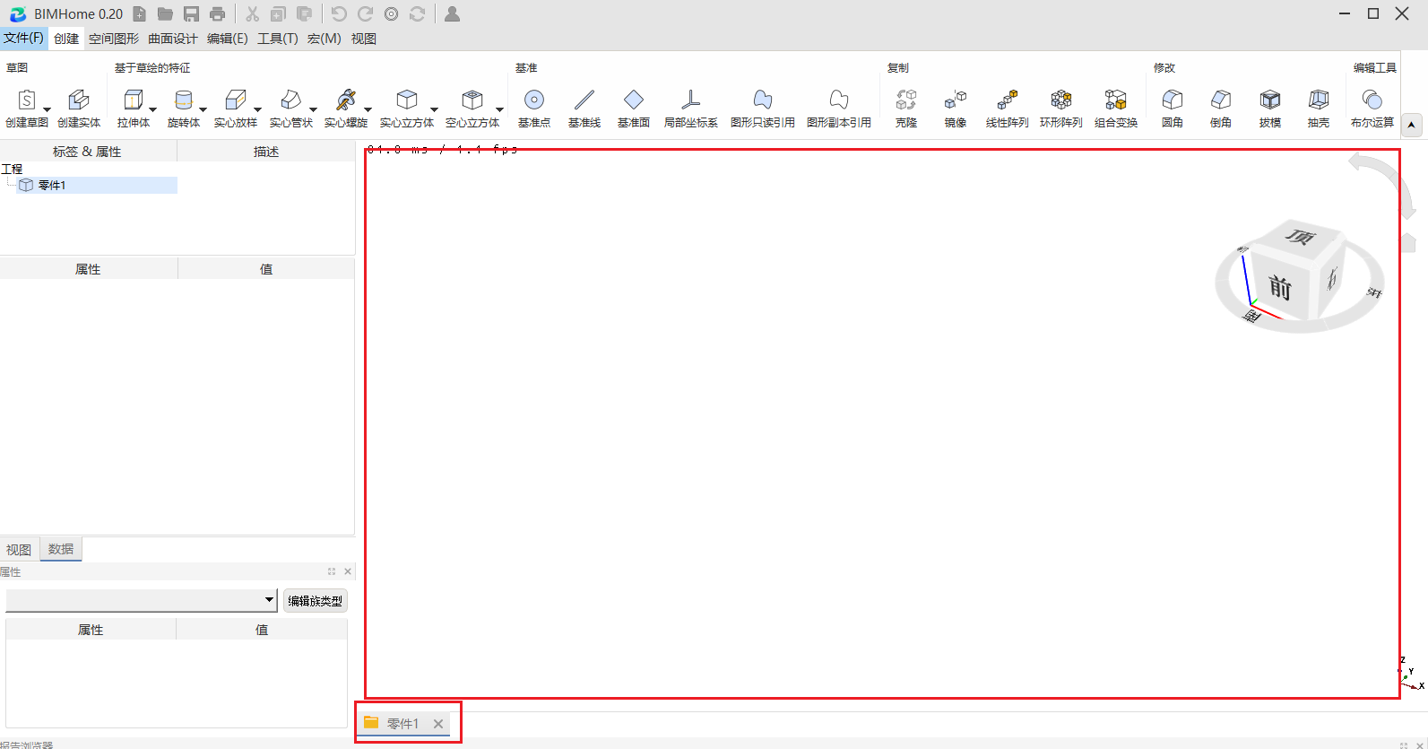Viewport: 1428px width, 749px height.
Task: Open the 布尔运算 boolean operation tool
Action: coord(1372,100)
